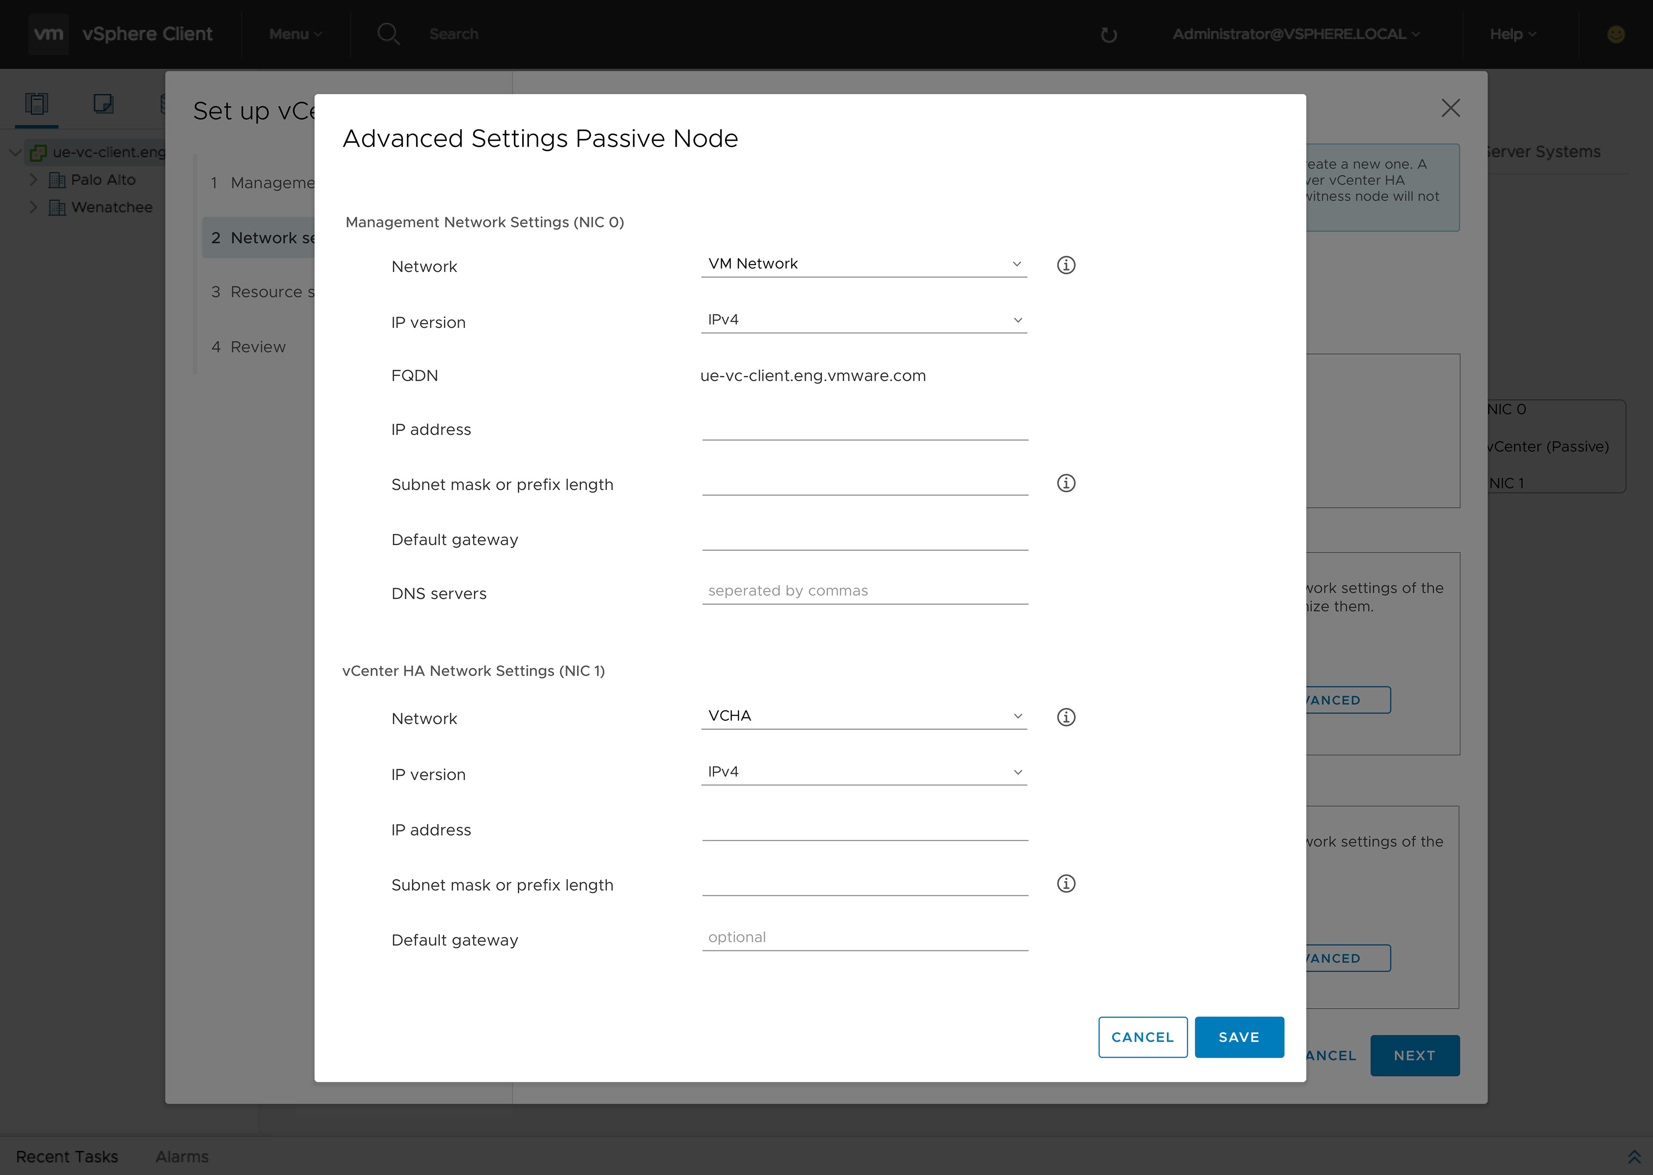The width and height of the screenshot is (1653, 1175).
Task: Click the search magnifier icon
Action: click(389, 34)
